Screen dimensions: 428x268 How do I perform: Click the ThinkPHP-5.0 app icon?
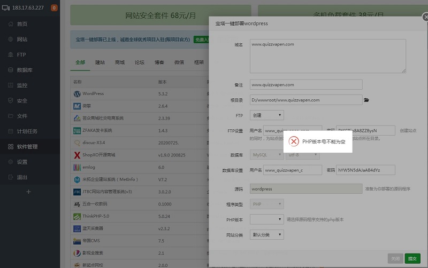[77, 216]
